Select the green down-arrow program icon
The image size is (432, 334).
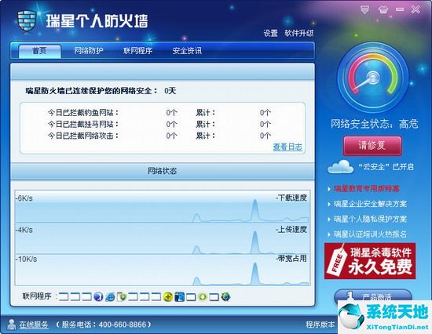pos(203,296)
